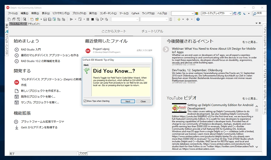Open the 編集(E) menu
The width and height of the screenshot is (271, 160).
point(24,13)
